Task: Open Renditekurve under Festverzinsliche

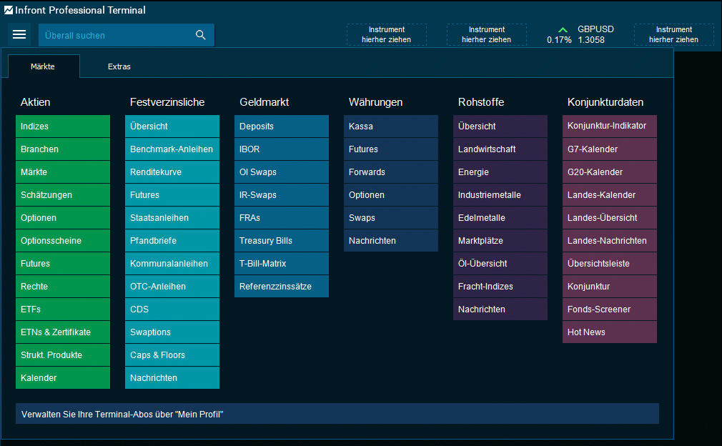Action: [x=172, y=172]
